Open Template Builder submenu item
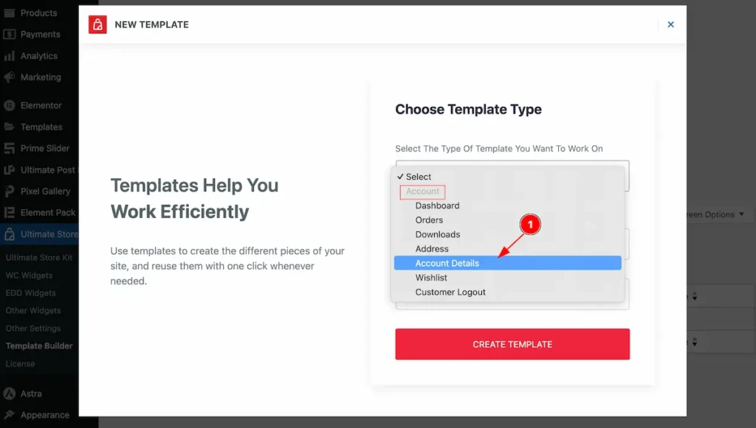The width and height of the screenshot is (756, 428). pyautogui.click(x=39, y=346)
